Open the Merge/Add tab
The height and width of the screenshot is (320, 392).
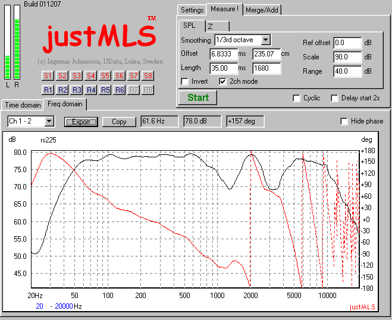(x=262, y=10)
